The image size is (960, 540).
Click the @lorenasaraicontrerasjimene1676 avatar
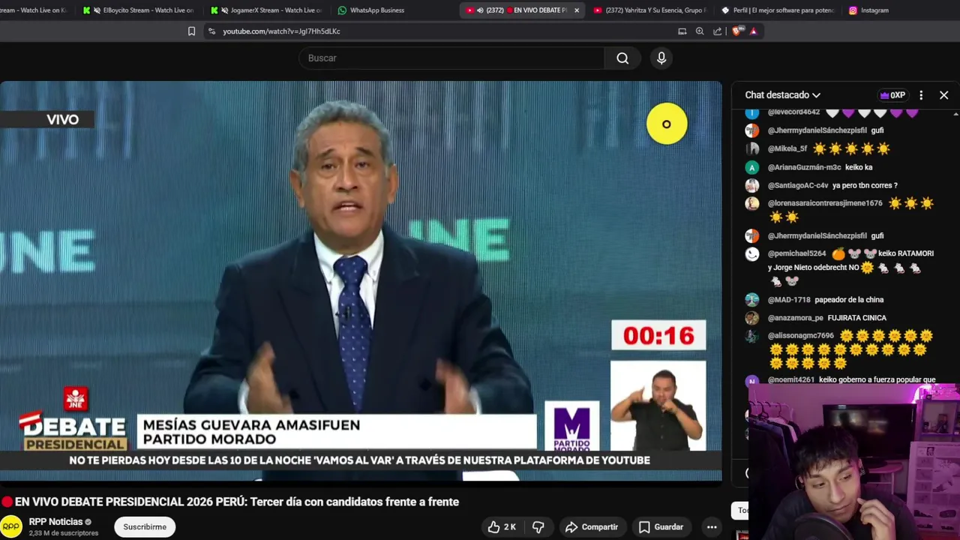click(751, 203)
